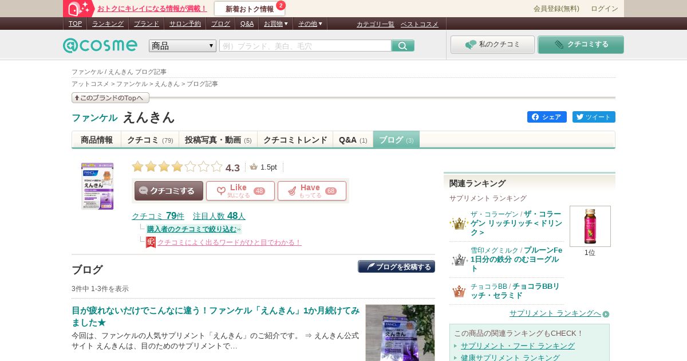Click the green クチコミする header button
The width and height of the screenshot is (687, 361).
click(581, 45)
